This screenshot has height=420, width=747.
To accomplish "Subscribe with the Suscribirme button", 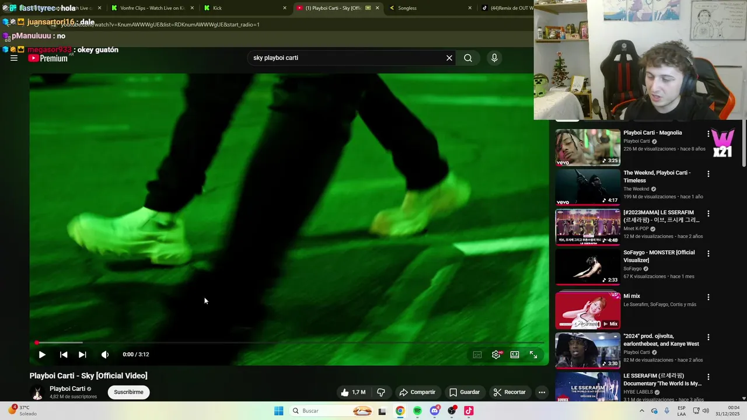I will coord(128,392).
